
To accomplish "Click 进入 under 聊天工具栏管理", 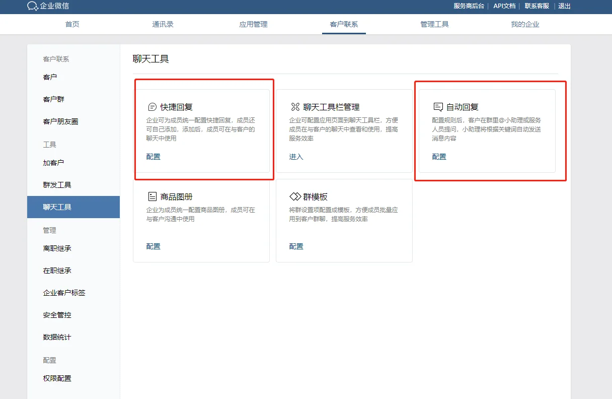I will click(x=296, y=157).
